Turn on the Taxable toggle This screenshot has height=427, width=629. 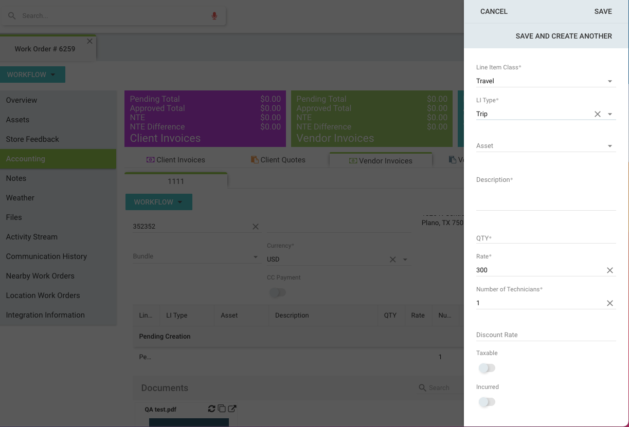(487, 368)
